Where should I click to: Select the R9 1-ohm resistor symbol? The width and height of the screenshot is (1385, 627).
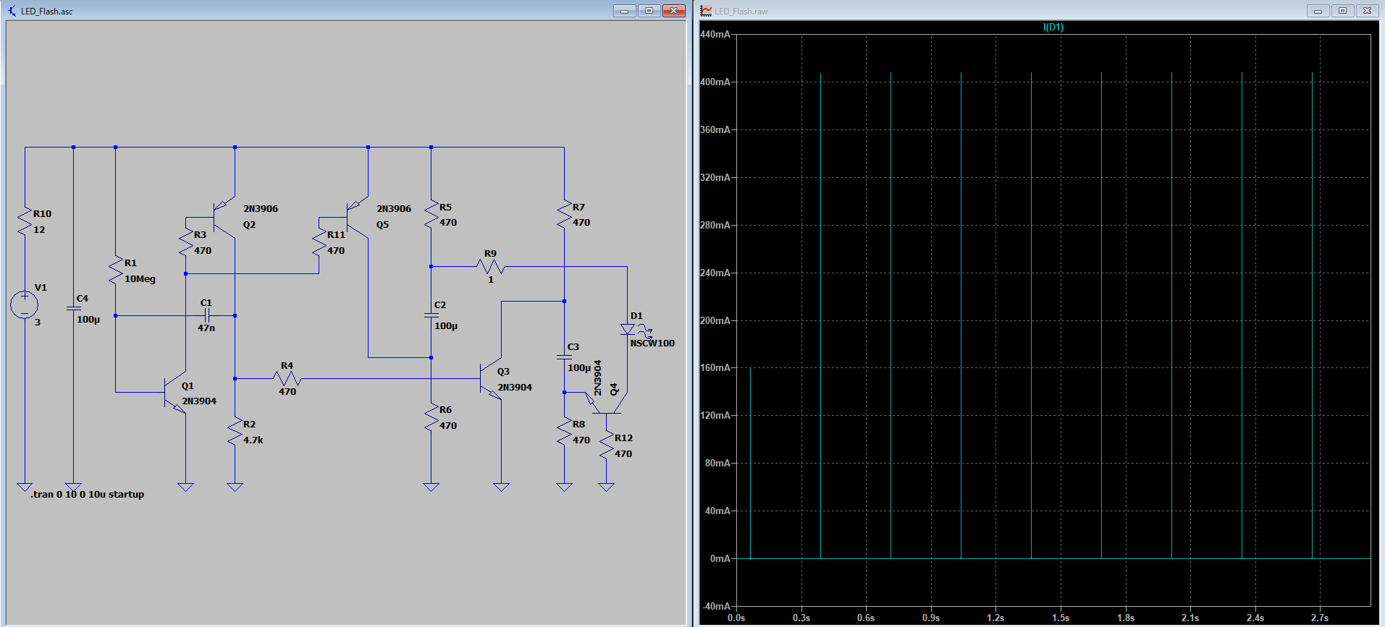pyautogui.click(x=491, y=266)
